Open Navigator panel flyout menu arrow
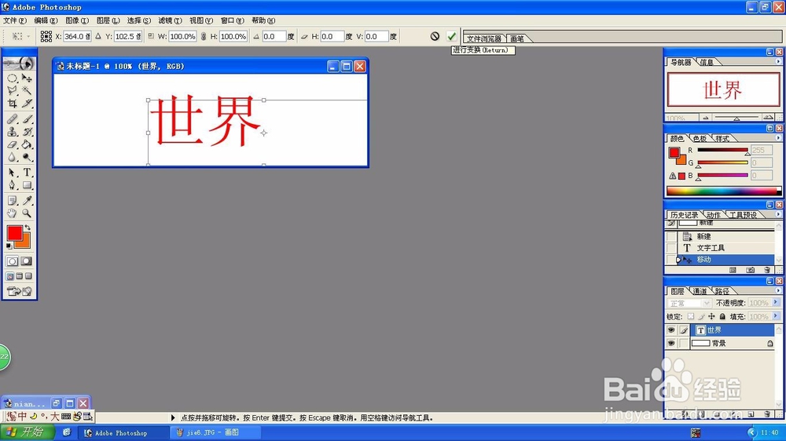 click(778, 61)
